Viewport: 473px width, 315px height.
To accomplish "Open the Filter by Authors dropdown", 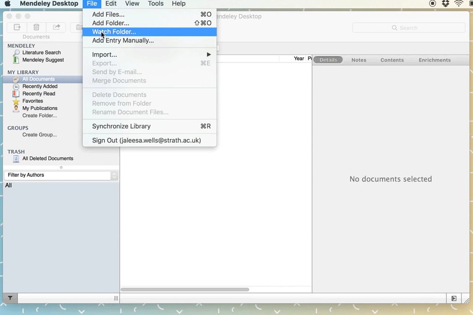I will click(x=61, y=175).
